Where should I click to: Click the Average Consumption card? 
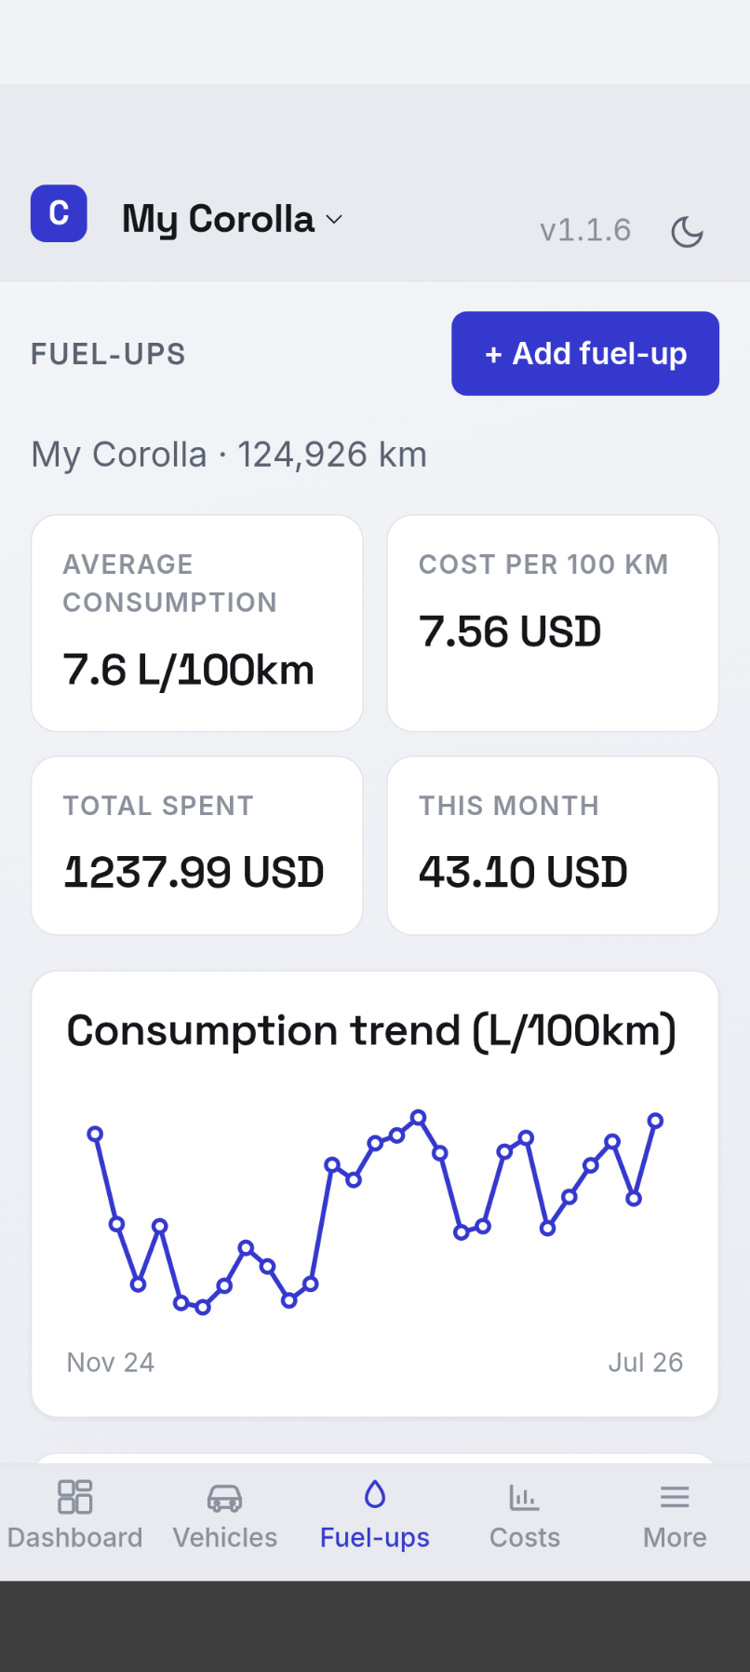(197, 623)
